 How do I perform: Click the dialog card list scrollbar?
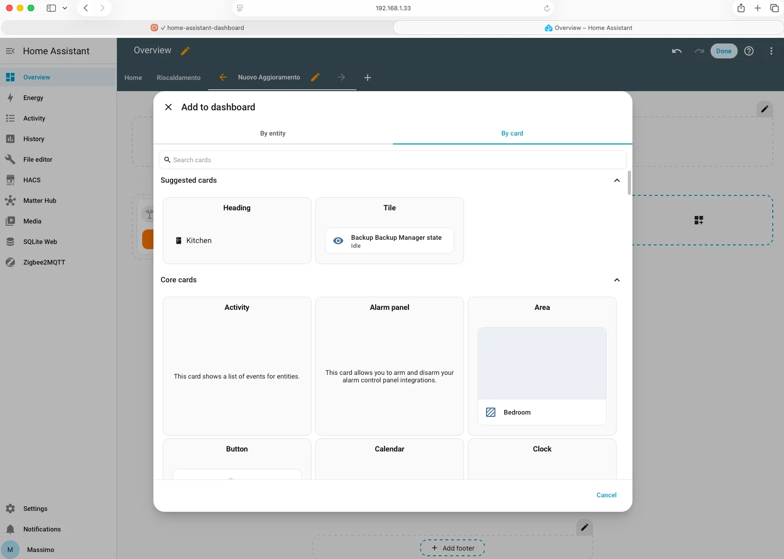click(629, 183)
